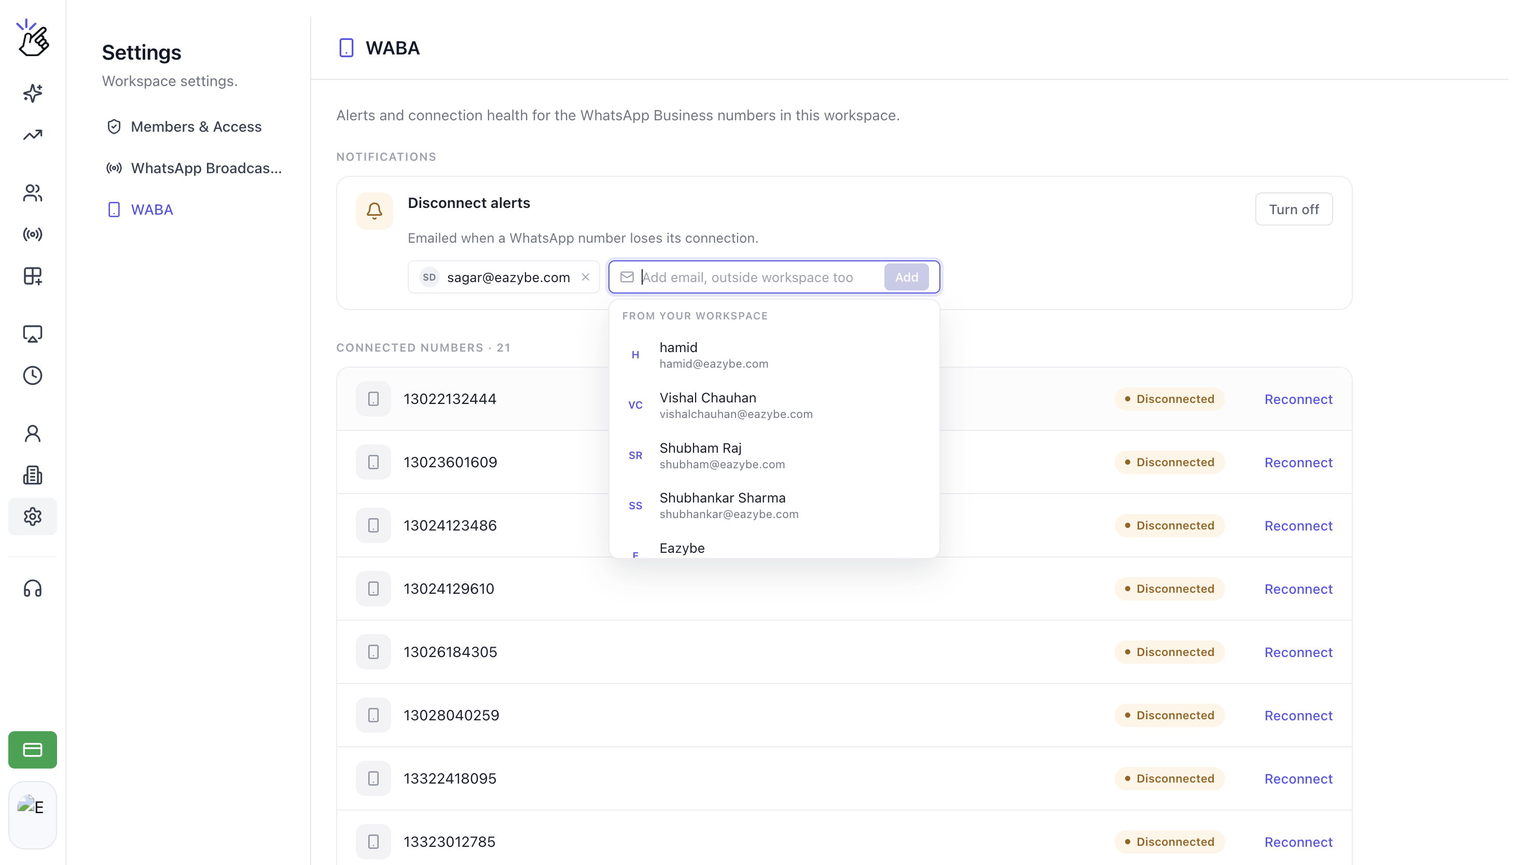Viewport: 1525px width, 865px height.
Task: Click the green billing card icon
Action: click(x=33, y=750)
